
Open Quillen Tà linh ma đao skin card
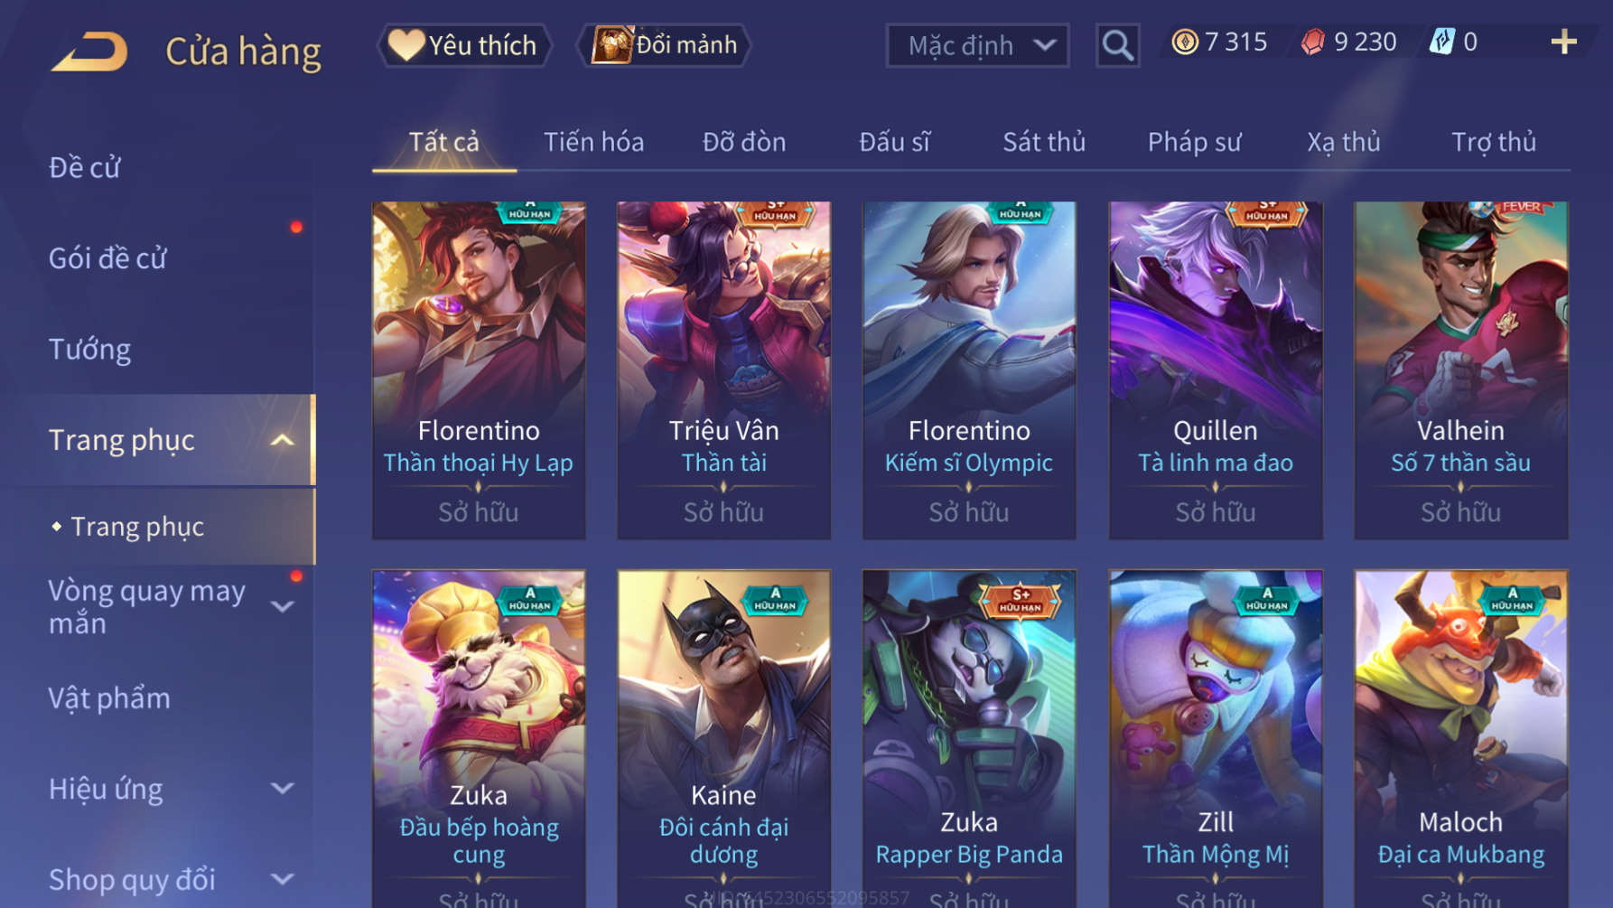[x=1215, y=370]
